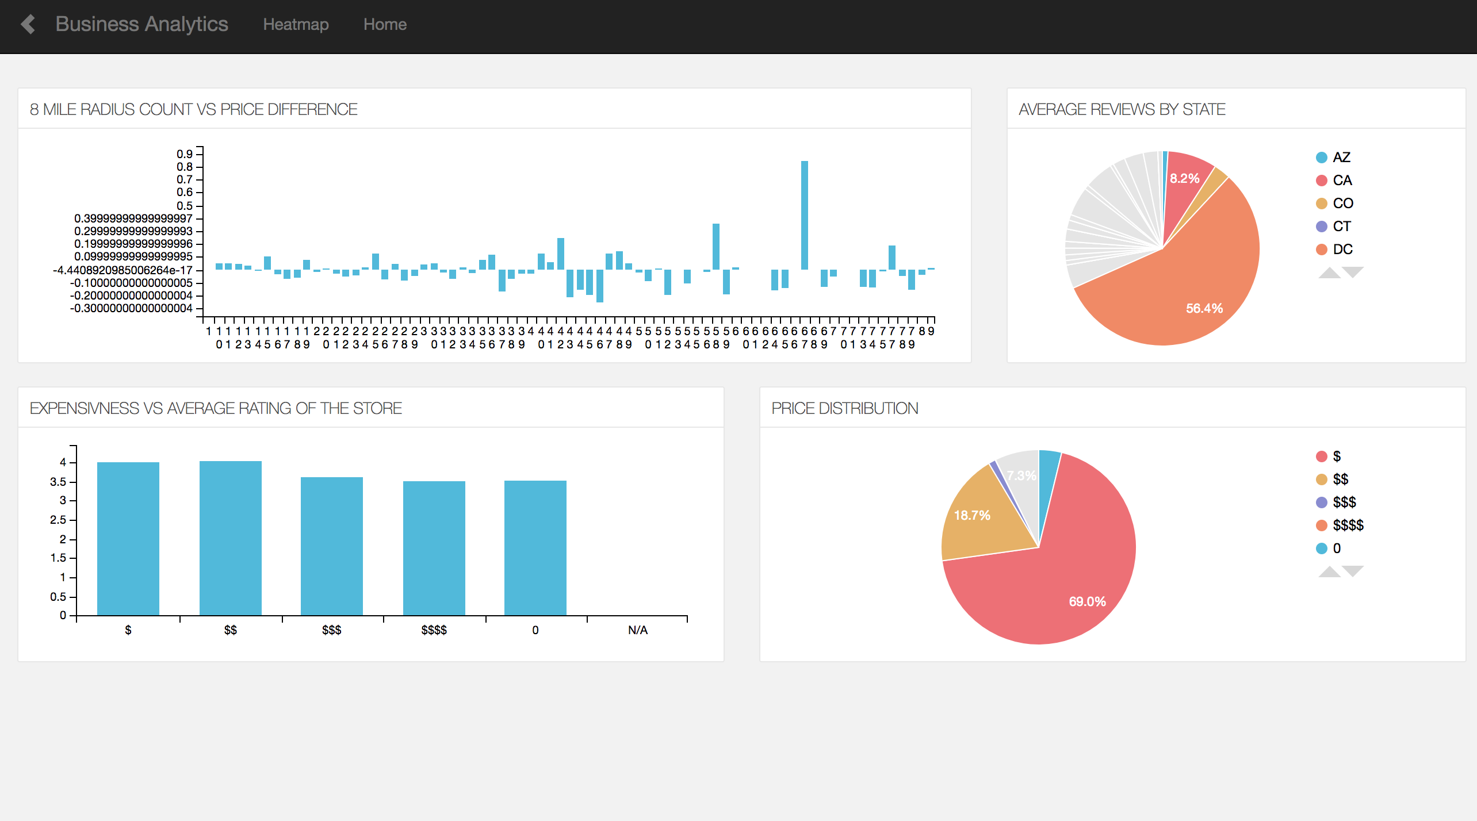Toggle DC legend dot in reviews chart
The image size is (1477, 821).
click(x=1322, y=250)
